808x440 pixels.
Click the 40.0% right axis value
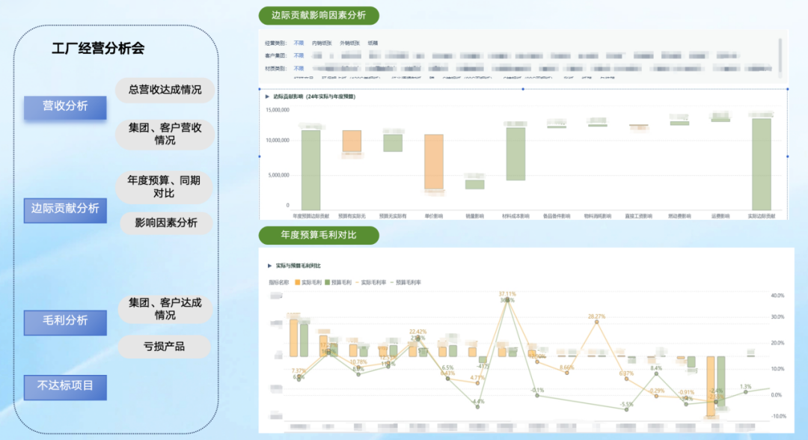(777, 296)
